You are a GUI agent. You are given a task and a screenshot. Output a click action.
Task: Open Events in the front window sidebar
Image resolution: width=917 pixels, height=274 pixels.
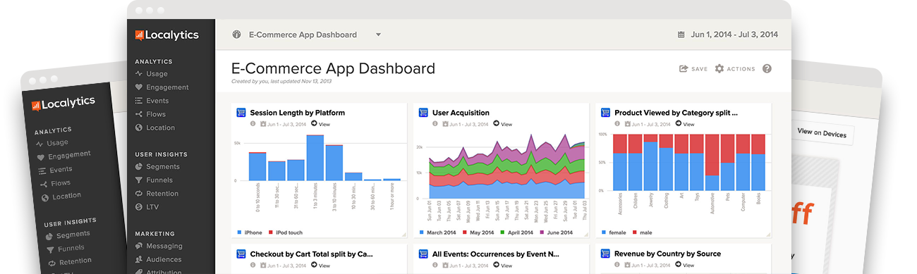click(152, 101)
